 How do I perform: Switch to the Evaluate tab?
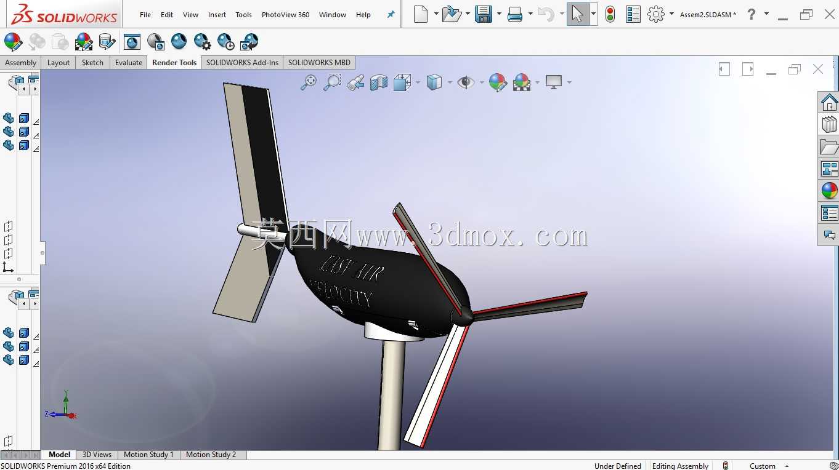tap(129, 62)
